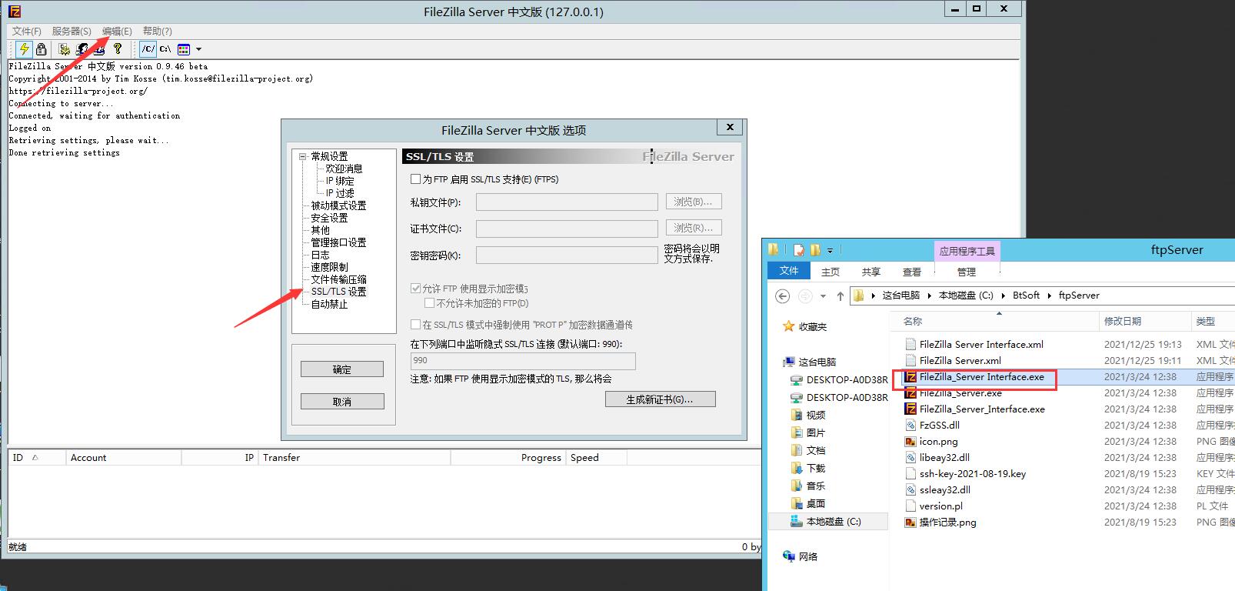Open server settings via gear toolbar icon
This screenshot has width=1235, height=591.
tap(65, 49)
